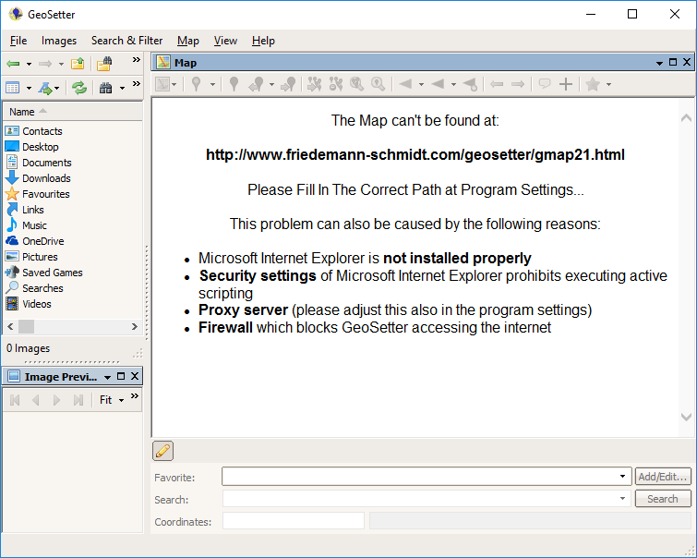Open the Map panel menu arrow
Image resolution: width=697 pixels, height=558 pixels.
660,63
